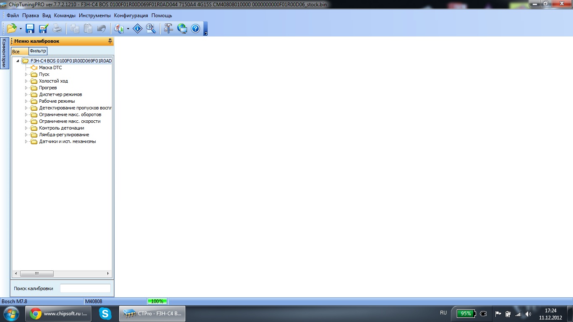Click the blue floppy Save icon
The height and width of the screenshot is (322, 573).
30,29
